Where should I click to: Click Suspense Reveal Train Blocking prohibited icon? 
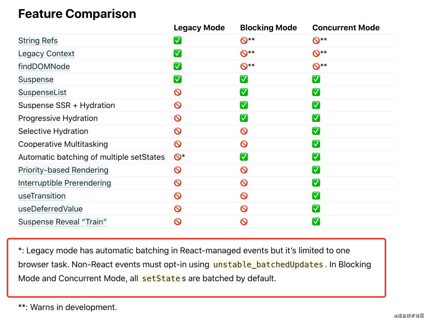(244, 222)
